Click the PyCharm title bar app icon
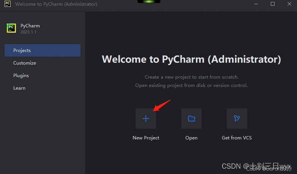Viewport: 297px width, 174px height. [8, 4]
